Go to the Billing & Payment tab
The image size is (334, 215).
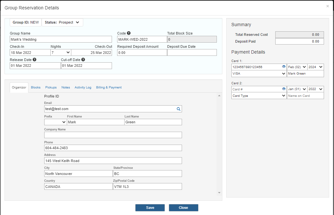tap(109, 87)
